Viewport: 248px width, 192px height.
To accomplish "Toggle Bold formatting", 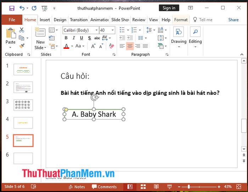I will pos(66,38).
